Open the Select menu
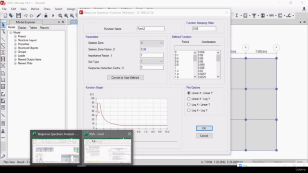 [x=58, y=9]
